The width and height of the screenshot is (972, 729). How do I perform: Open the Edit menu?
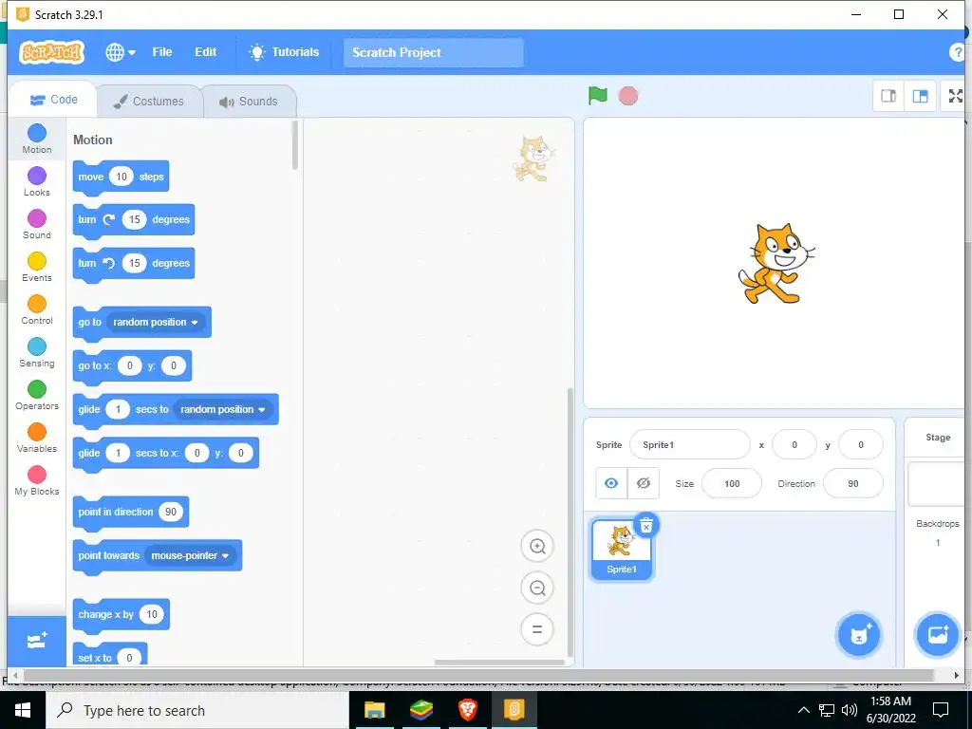click(x=206, y=52)
